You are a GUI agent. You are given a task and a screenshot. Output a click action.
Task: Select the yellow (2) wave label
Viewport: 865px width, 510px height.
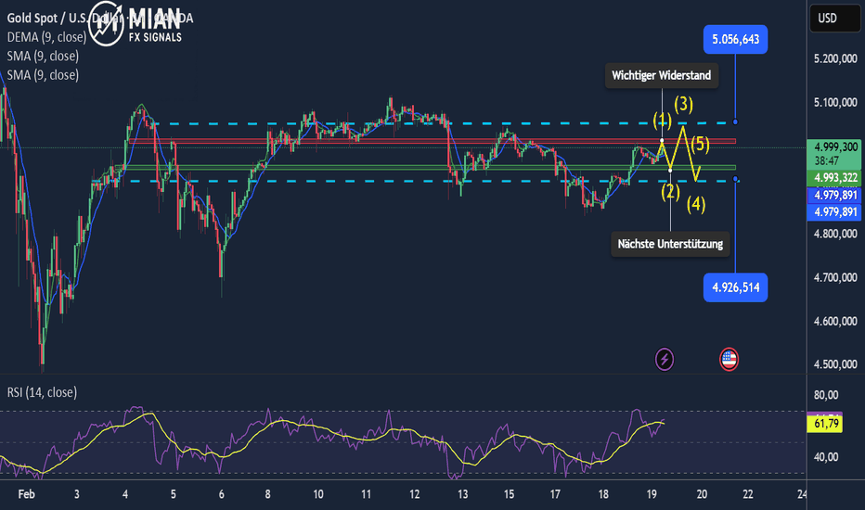pos(670,192)
